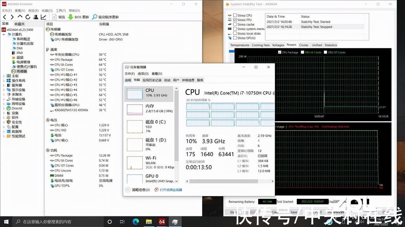Enable the Stress GPU(s) checkbox
Image resolution: width=405 pixels, height=227 pixels.
tap(235, 38)
